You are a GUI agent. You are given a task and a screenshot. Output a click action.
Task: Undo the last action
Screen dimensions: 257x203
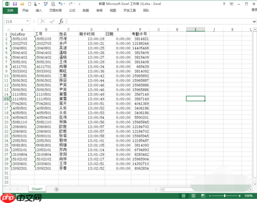click(x=60, y=4)
